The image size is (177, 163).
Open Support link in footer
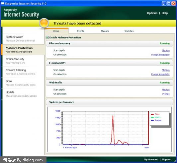[x=167, y=159]
